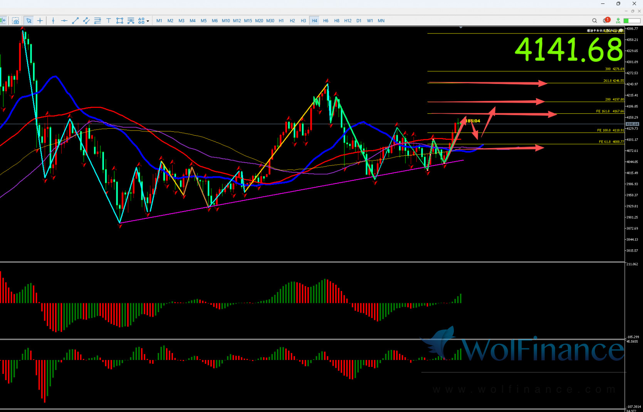This screenshot has width=643, height=412.
Task: Pick the trendline drawing tool
Action: point(75,21)
